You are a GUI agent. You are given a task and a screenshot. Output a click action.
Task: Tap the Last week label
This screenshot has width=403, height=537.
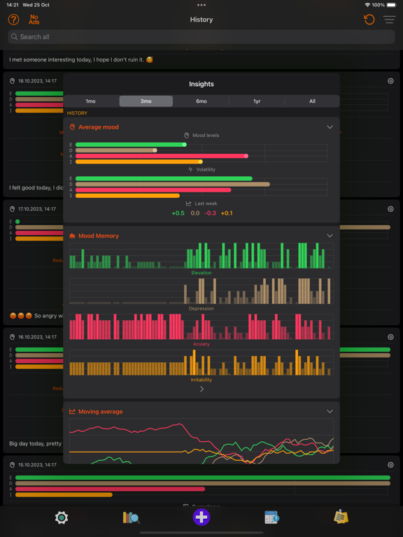click(x=206, y=203)
